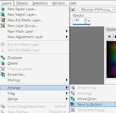The image size is (116, 113).
Task: Increase Opacity with up spinner arrow
Action: click(x=86, y=19)
